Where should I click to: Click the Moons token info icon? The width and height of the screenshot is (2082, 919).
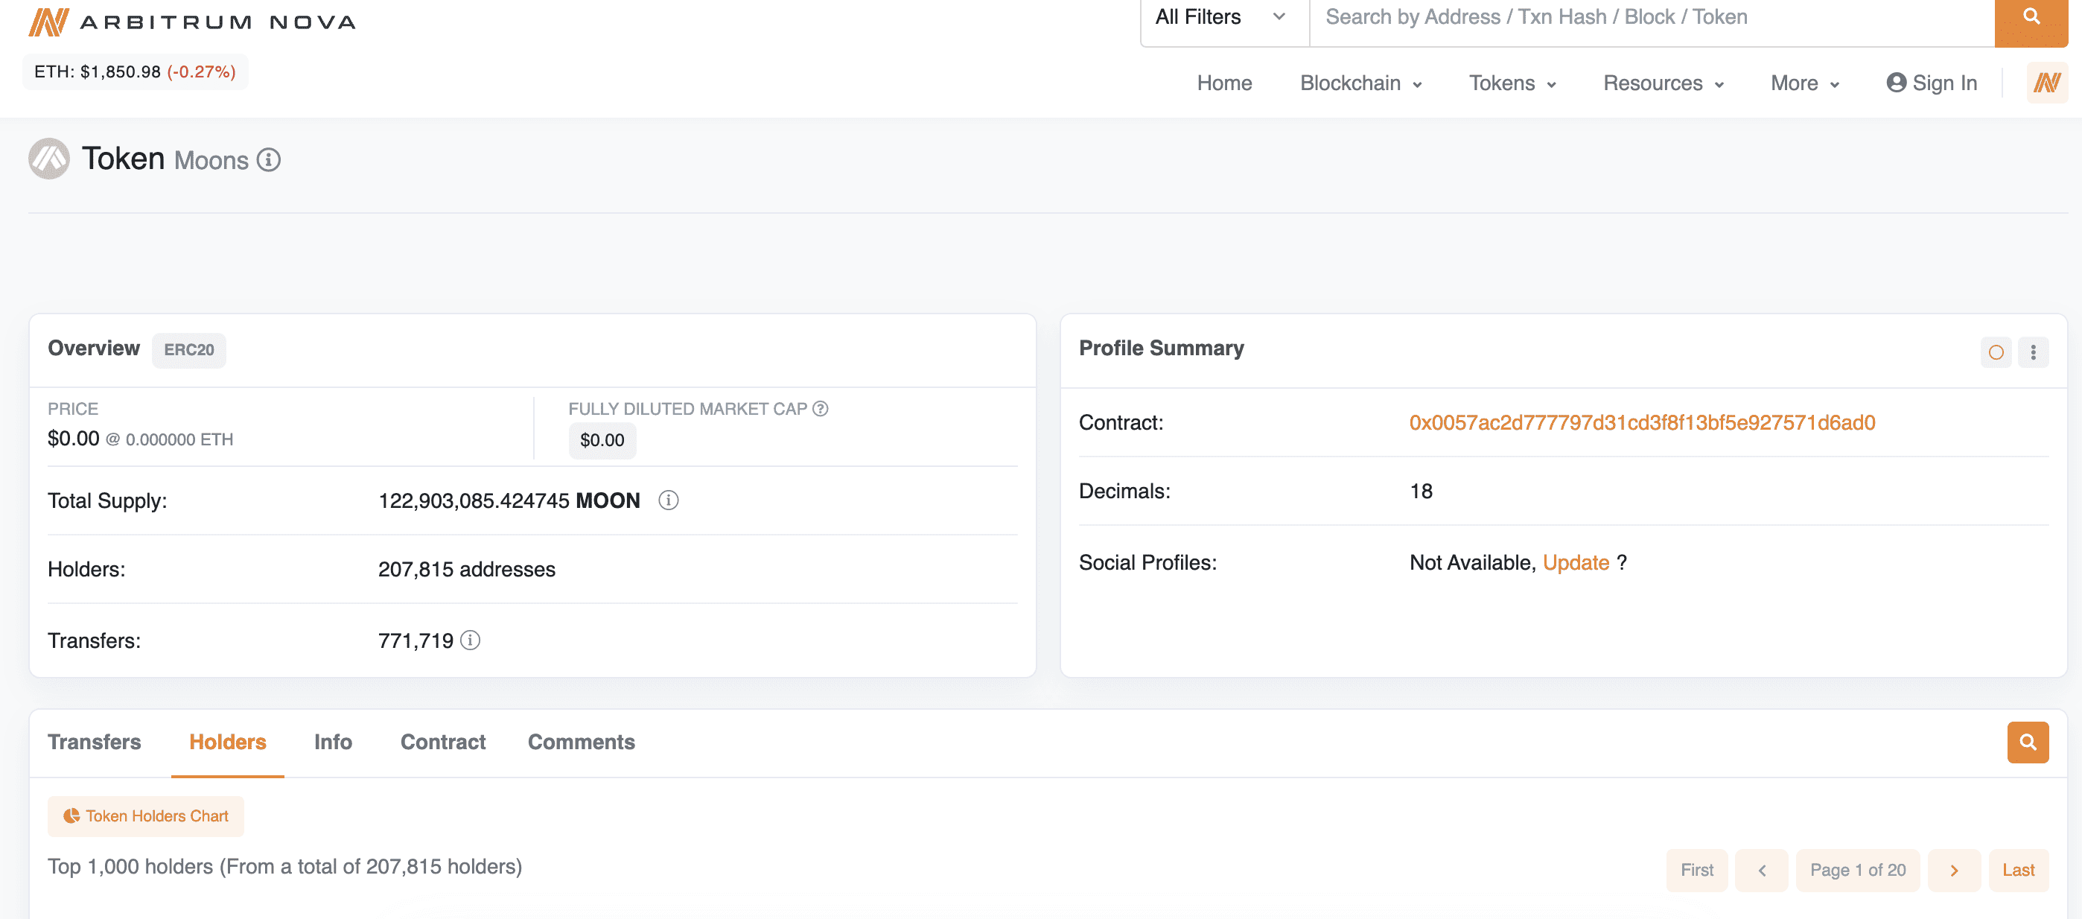click(268, 160)
